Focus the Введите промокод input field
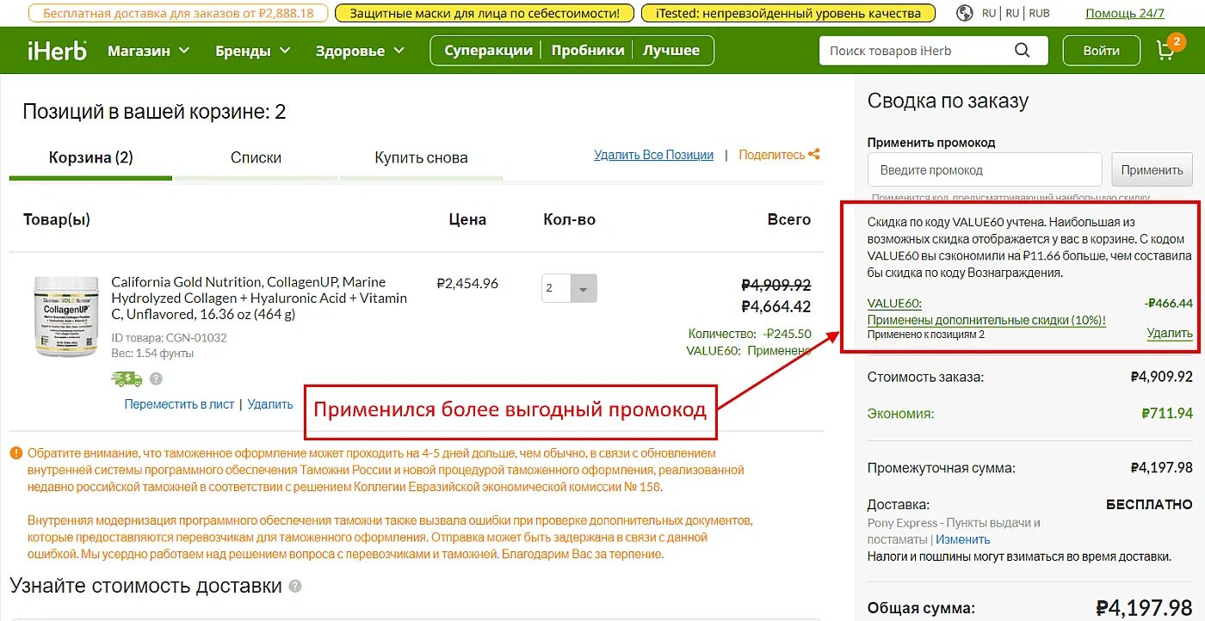1205x621 pixels. [985, 170]
